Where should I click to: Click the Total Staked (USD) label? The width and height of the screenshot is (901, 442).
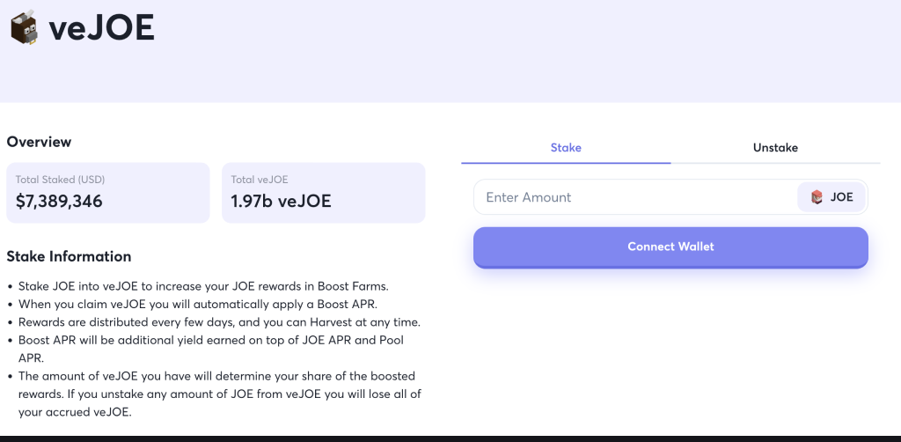tap(60, 180)
